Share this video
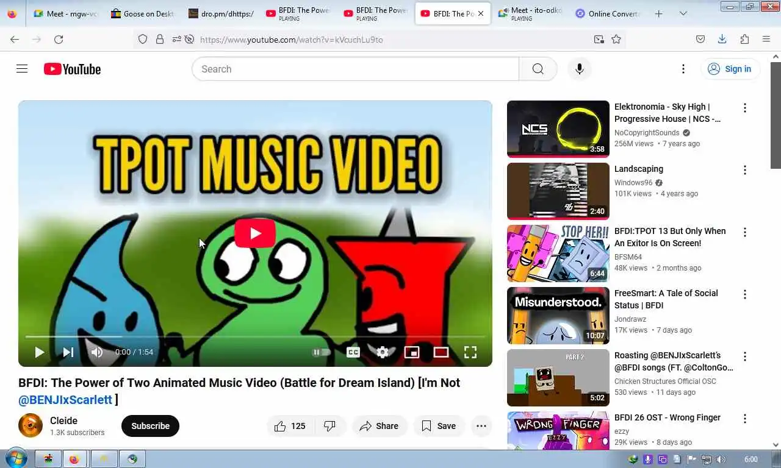781x468 pixels. [x=379, y=426]
